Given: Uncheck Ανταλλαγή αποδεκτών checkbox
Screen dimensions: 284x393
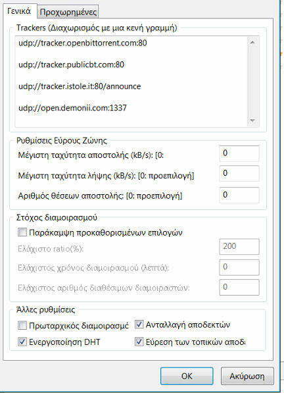Looking at the screenshot, I should click(x=139, y=325).
